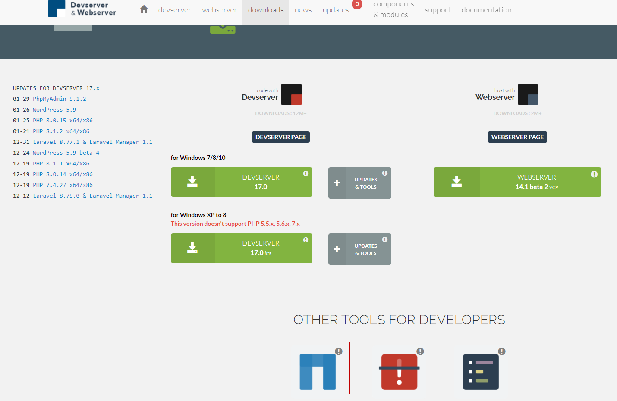617x401 pixels.
Task: Click the Devserver 17.0 lite download arrow icon
Action: click(x=192, y=248)
